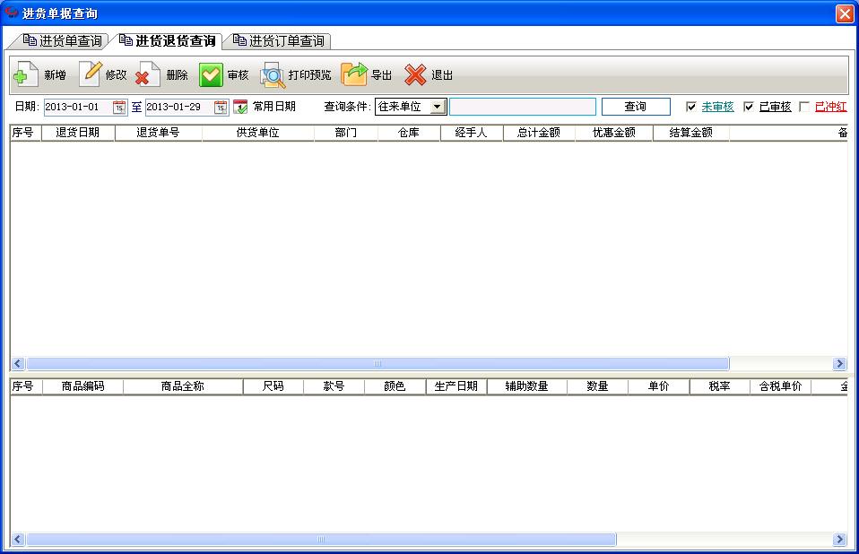Viewport: 859px width, 554px height.
Task: Expand the 往来单位 query condition dropdown
Action: pyautogui.click(x=438, y=107)
